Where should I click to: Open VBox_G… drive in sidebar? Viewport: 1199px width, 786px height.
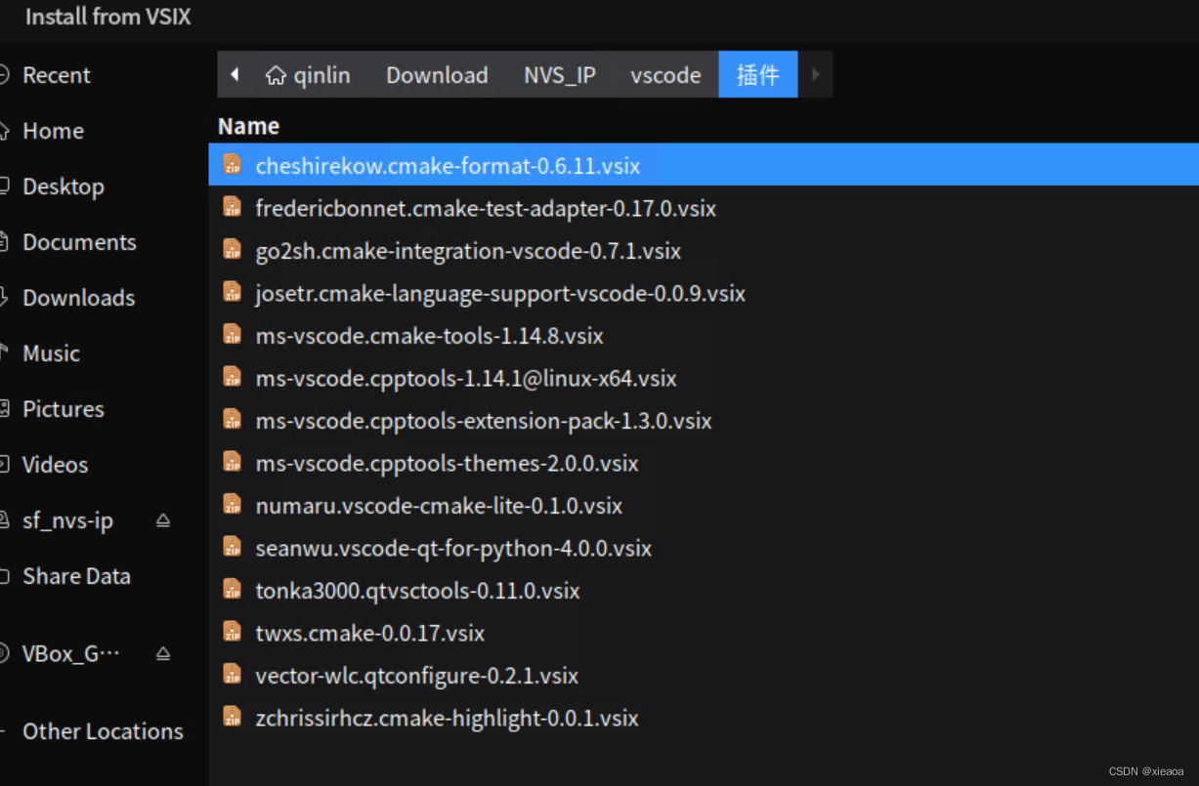[x=70, y=653]
